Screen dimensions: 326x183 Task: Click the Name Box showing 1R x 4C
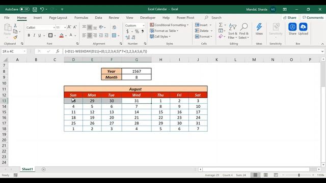coord(14,51)
